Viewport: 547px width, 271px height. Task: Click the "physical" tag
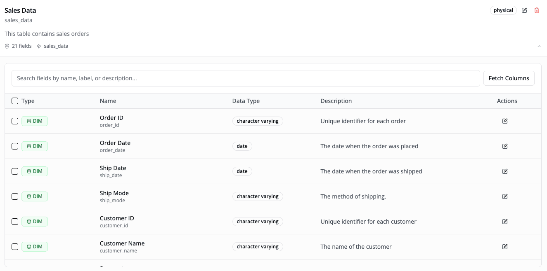click(x=503, y=10)
